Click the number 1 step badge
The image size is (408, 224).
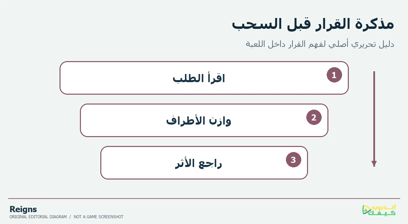[334, 75]
